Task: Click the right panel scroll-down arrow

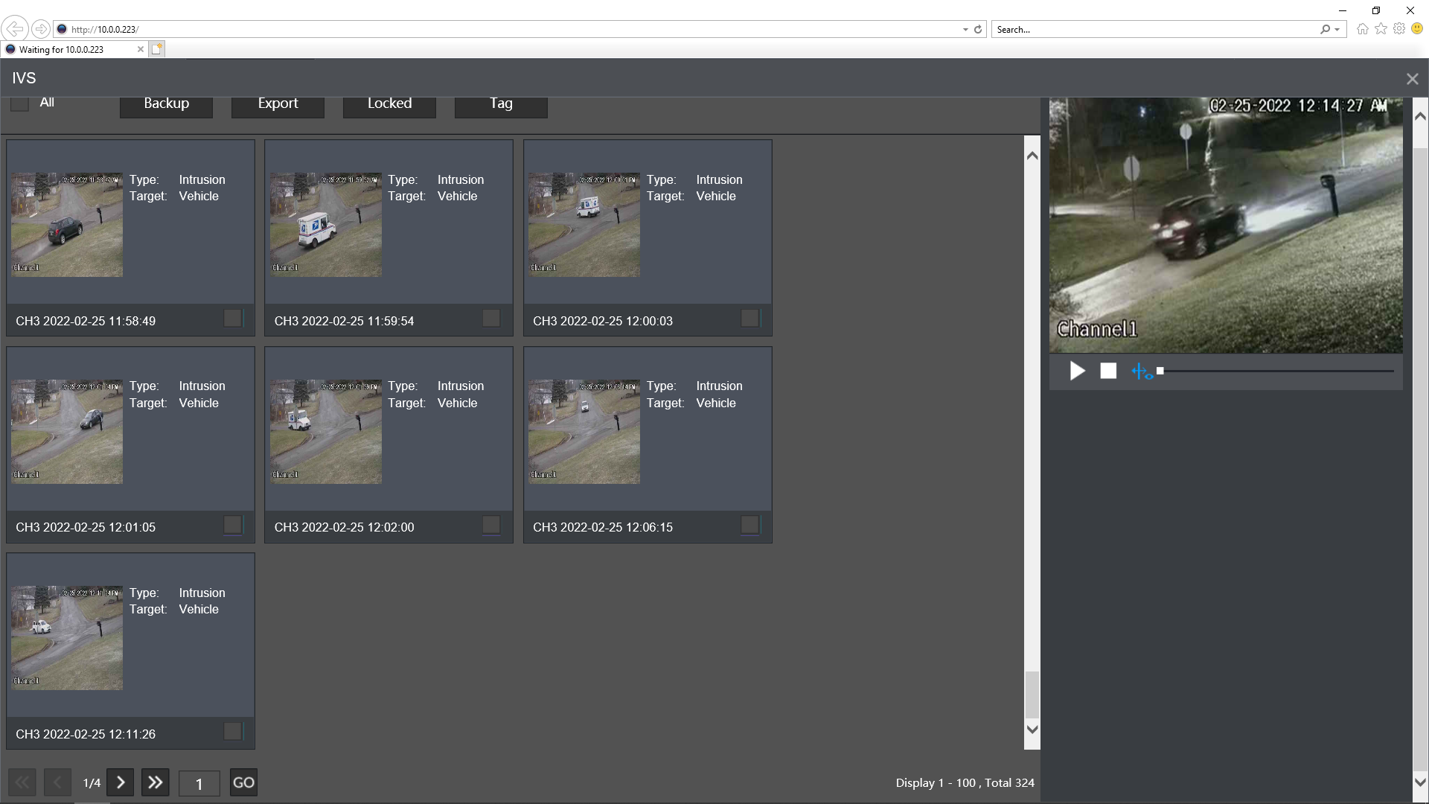Action: coord(1420,782)
